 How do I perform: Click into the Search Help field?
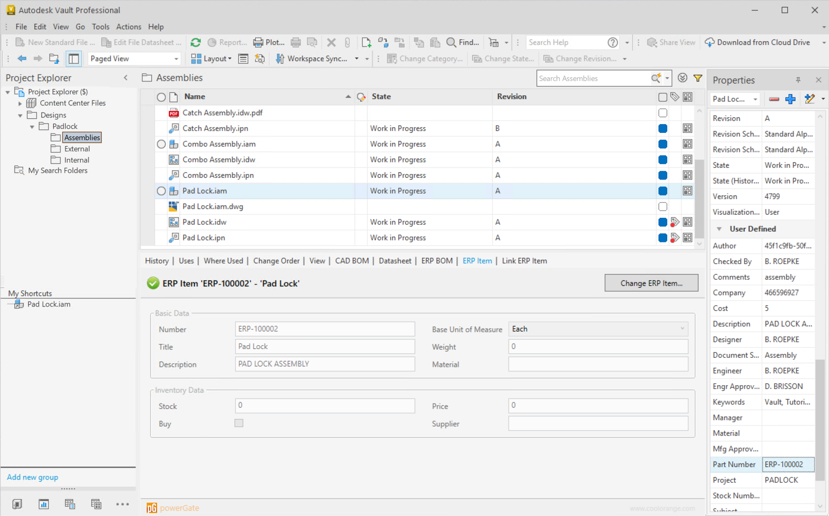[x=567, y=42]
